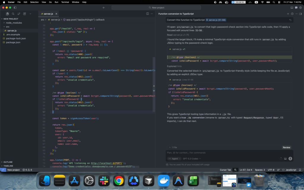
Task: Open the Search view in the sidebar
Action: pos(13,14)
